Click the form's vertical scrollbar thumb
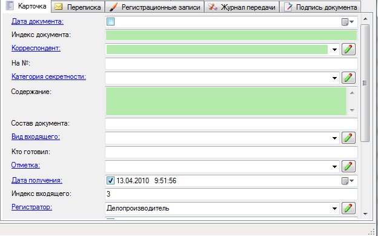Image resolution: width=378 pixels, height=236 pixels. (365, 83)
